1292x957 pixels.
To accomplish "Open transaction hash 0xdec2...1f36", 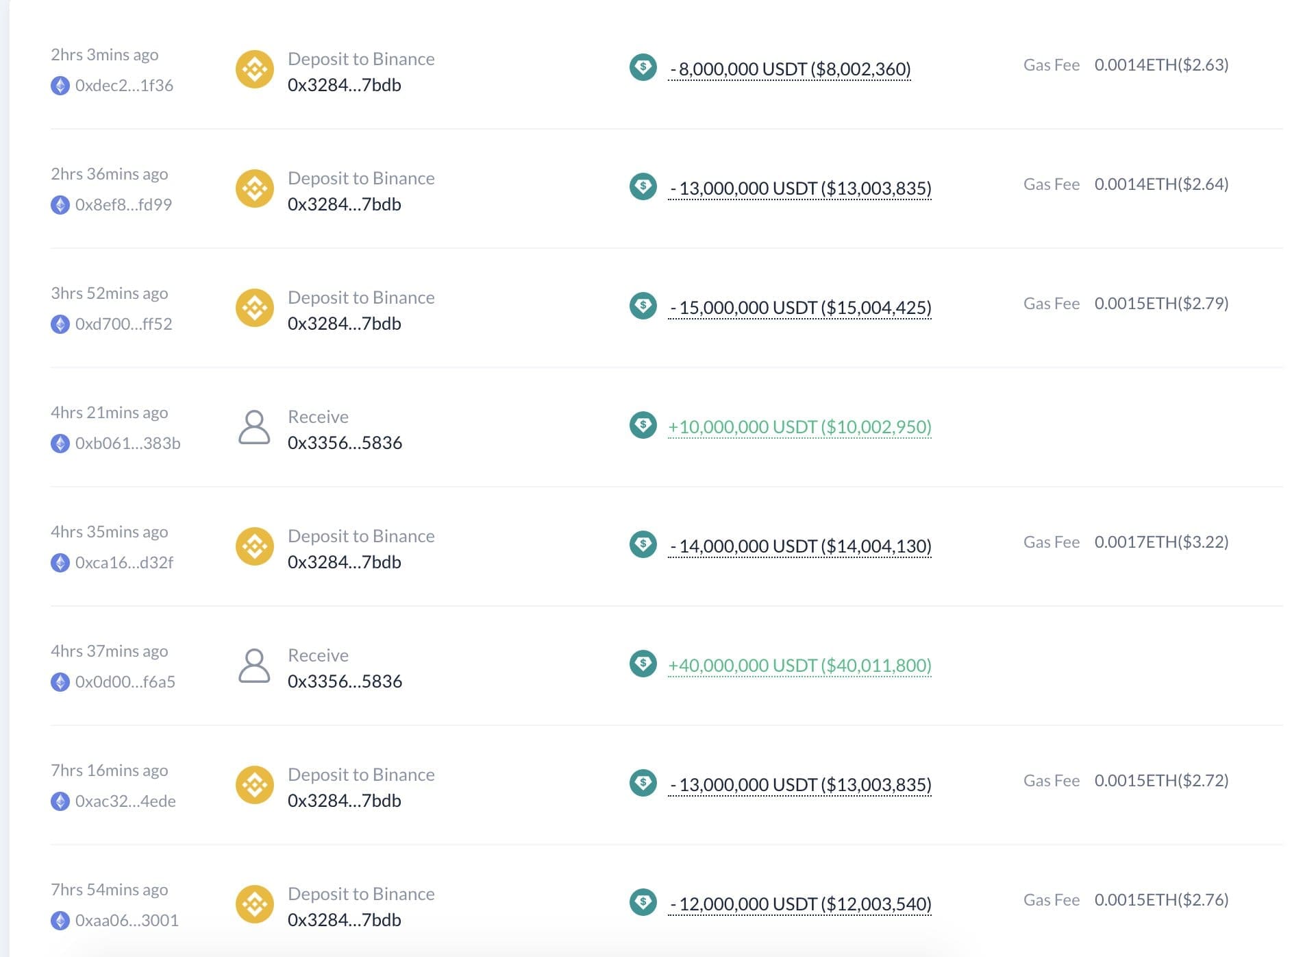I will tap(124, 86).
